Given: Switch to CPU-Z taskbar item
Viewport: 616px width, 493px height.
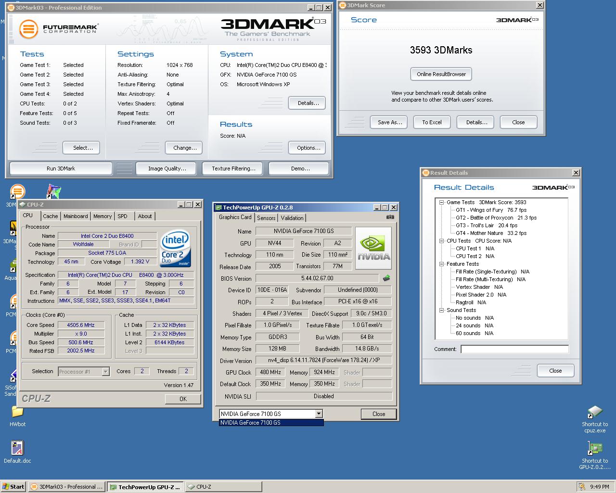Looking at the screenshot, I should click(223, 487).
